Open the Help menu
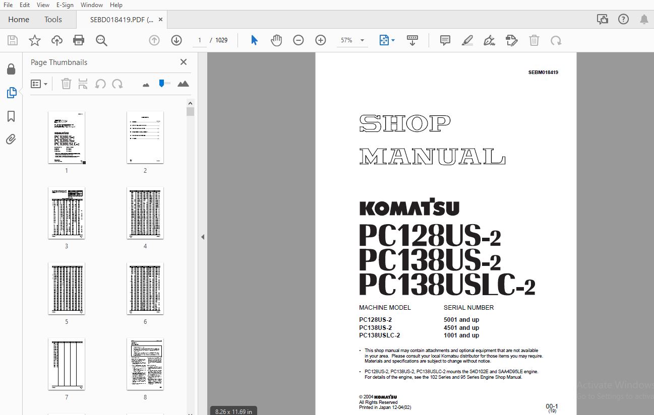 click(116, 5)
